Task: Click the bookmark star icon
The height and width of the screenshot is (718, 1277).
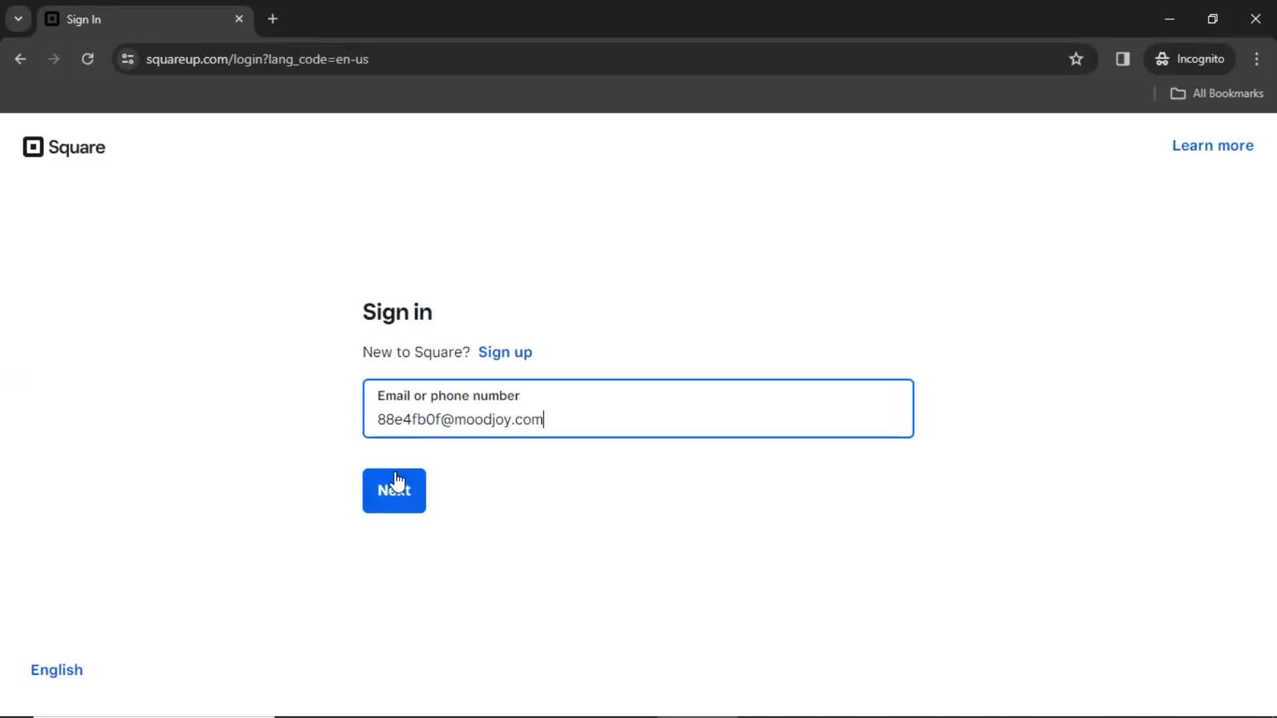Action: 1076,59
